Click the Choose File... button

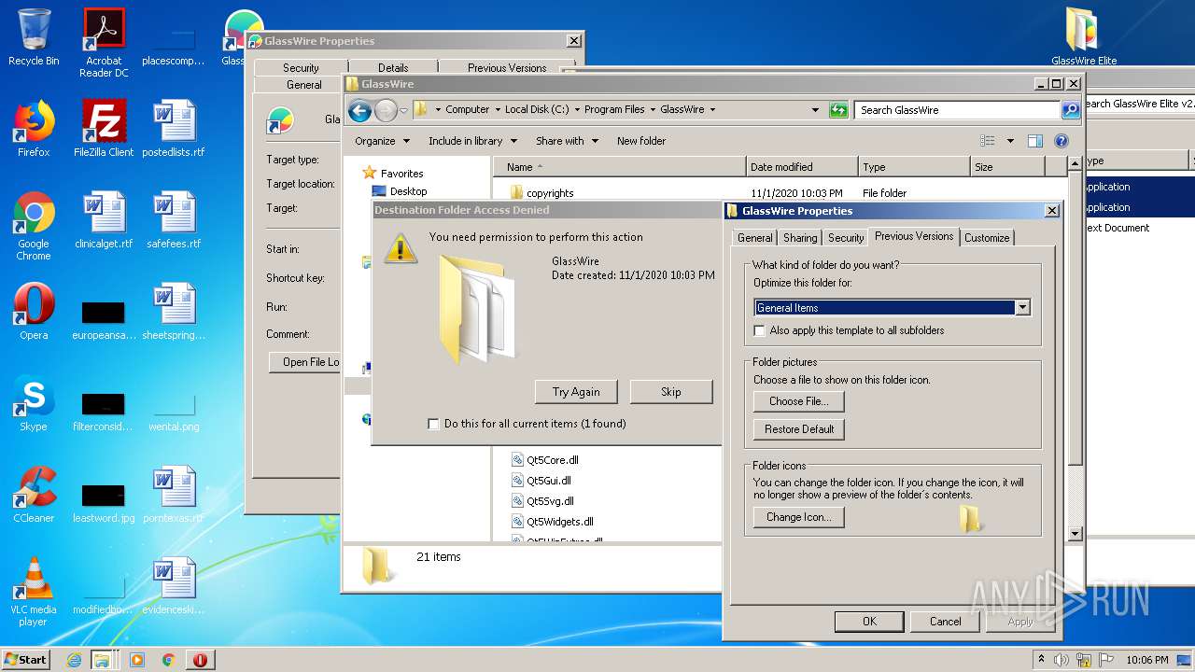798,401
